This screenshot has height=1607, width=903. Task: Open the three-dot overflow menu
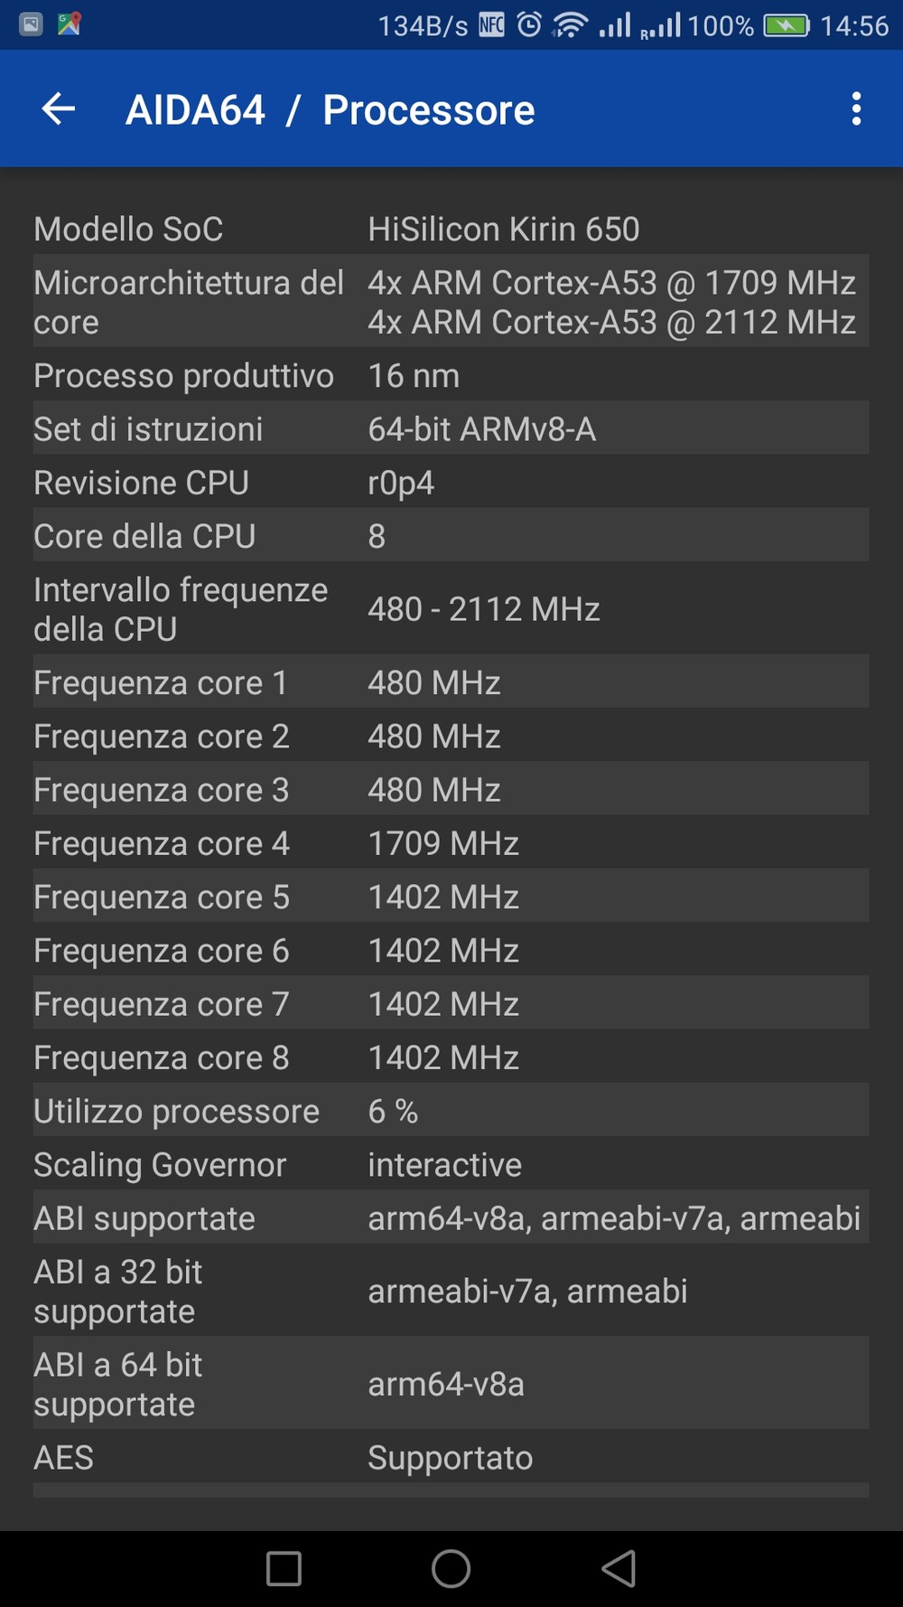[856, 109]
